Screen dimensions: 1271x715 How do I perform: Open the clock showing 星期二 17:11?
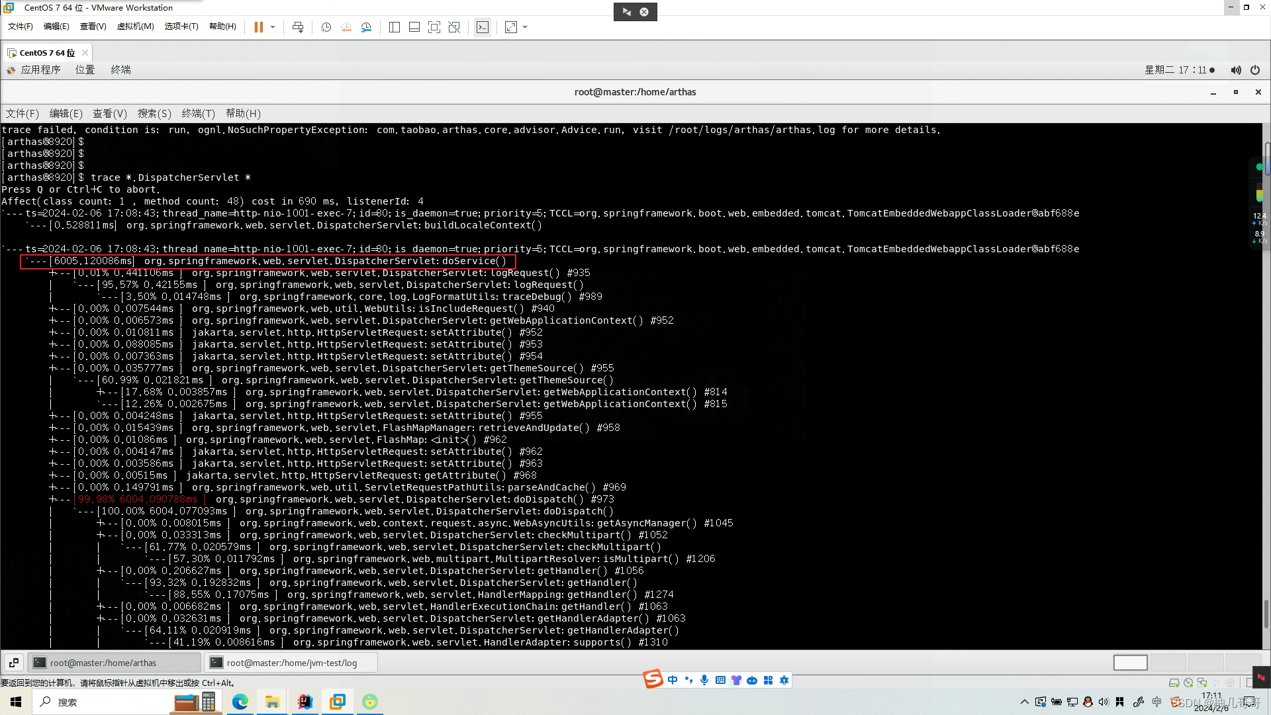tap(1180, 70)
